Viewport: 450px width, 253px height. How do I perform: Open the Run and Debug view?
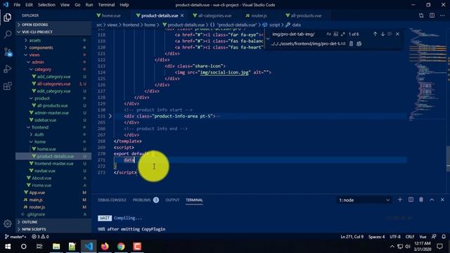(x=8, y=69)
